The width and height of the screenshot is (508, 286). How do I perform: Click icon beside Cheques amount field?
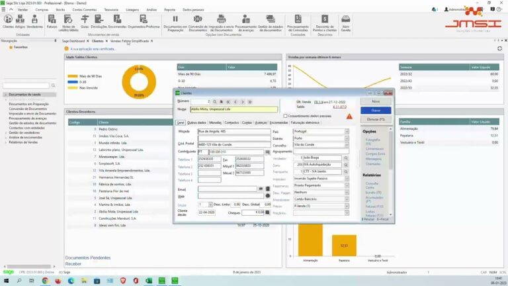click(268, 213)
